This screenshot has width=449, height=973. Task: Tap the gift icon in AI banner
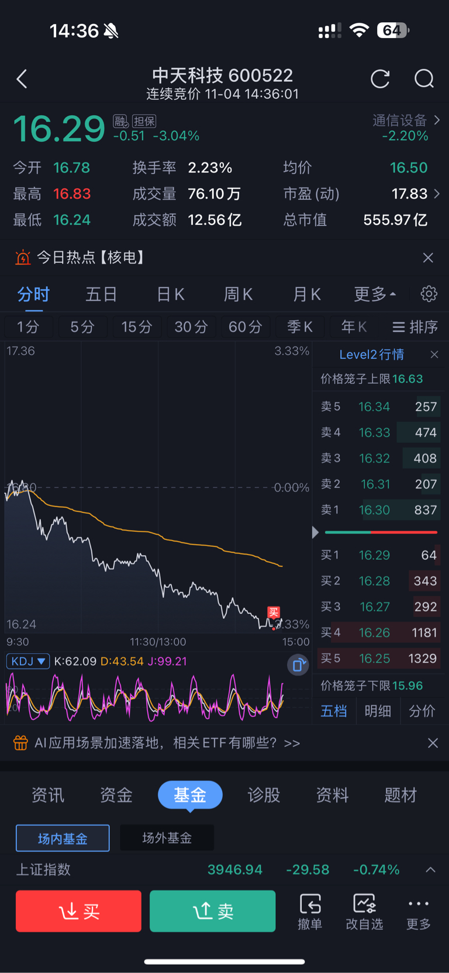(20, 743)
